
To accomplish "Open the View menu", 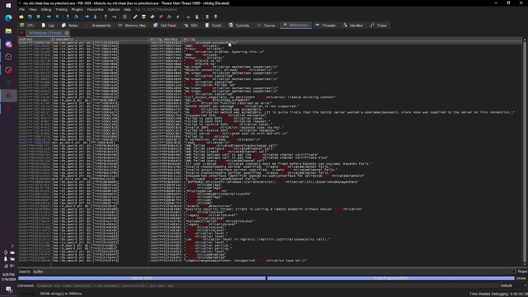I will pos(33,9).
